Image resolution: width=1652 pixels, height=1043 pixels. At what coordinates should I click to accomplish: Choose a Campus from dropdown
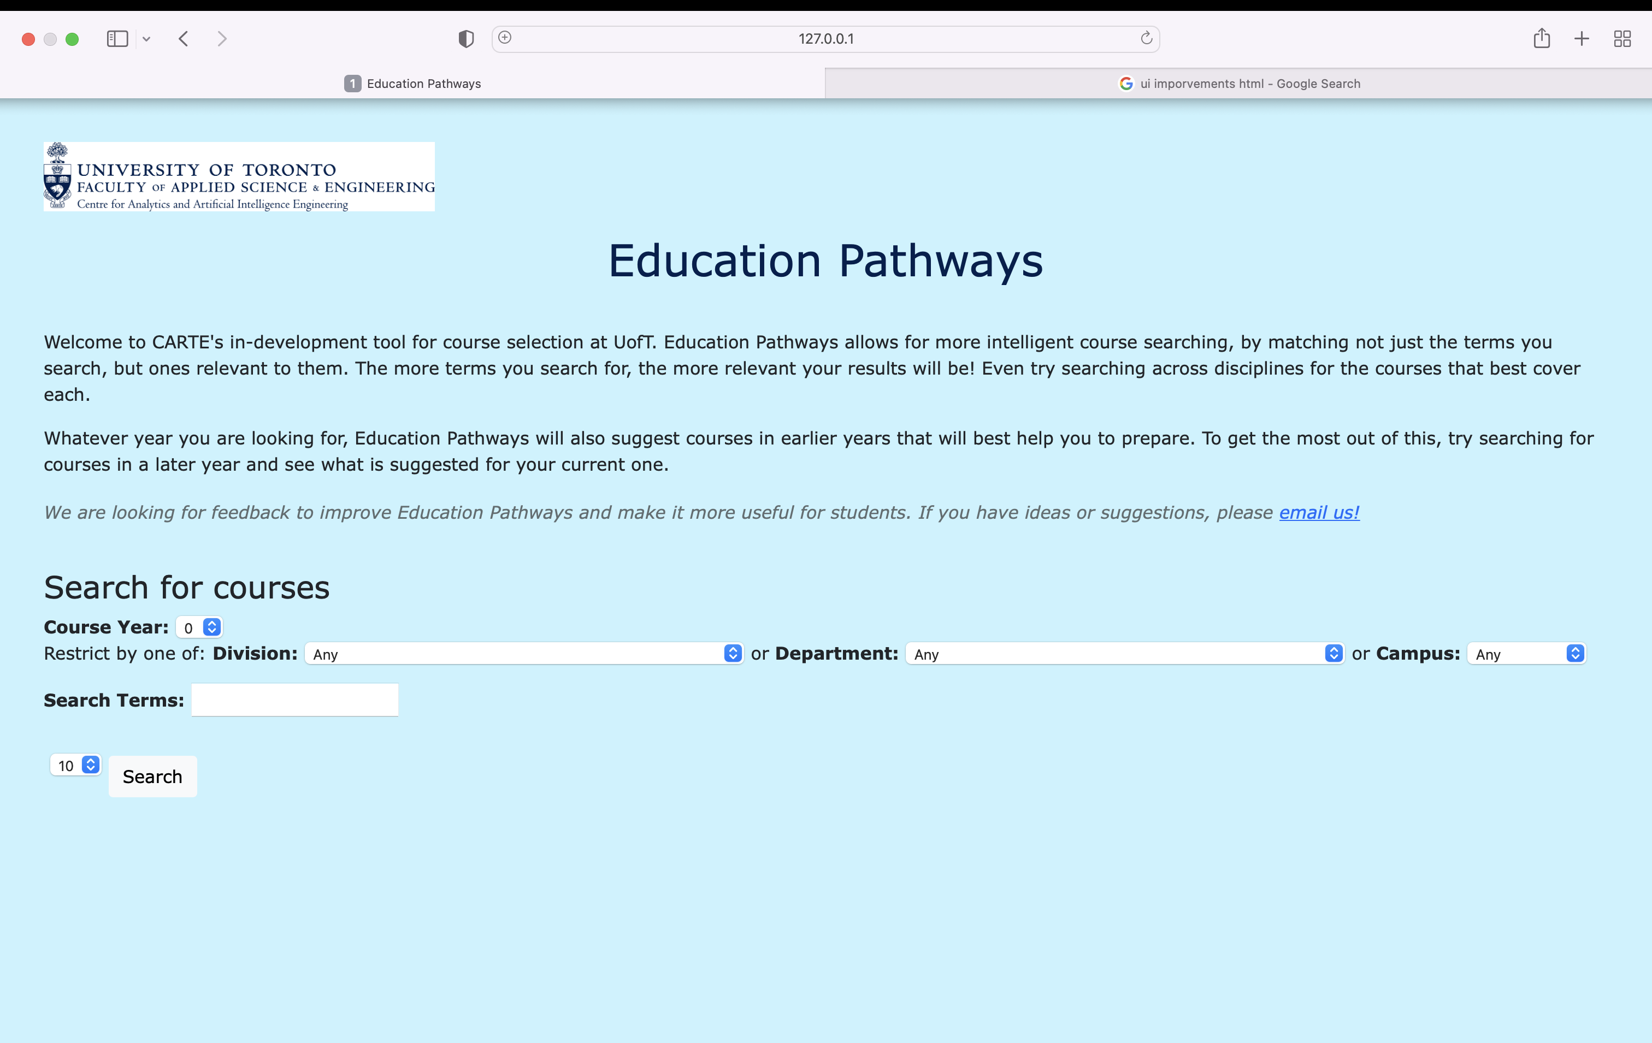[1526, 654]
